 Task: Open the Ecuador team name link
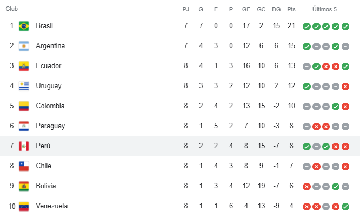[x=48, y=66]
